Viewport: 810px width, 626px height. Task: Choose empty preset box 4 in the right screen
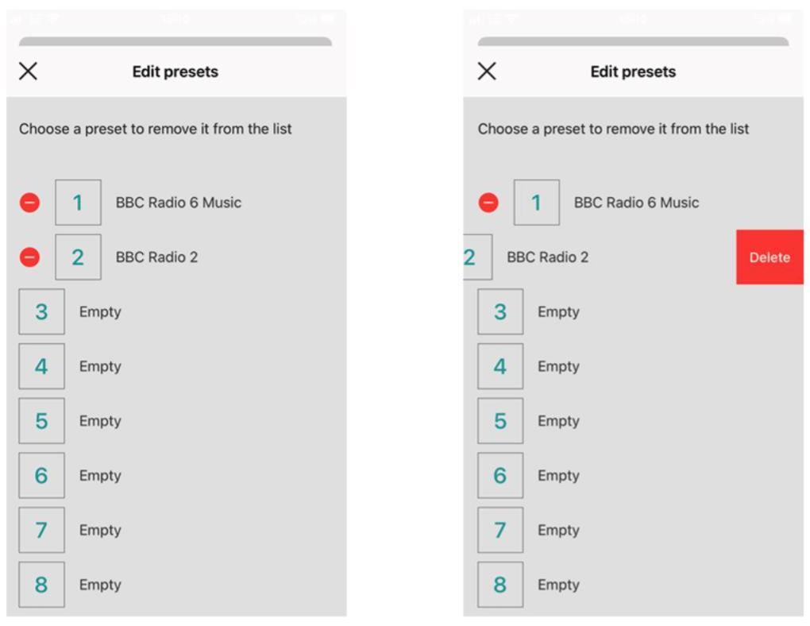[500, 366]
